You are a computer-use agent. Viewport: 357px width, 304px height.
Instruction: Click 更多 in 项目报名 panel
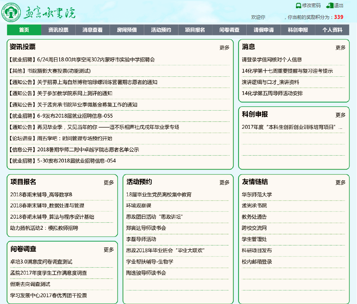pyautogui.click(x=109, y=182)
